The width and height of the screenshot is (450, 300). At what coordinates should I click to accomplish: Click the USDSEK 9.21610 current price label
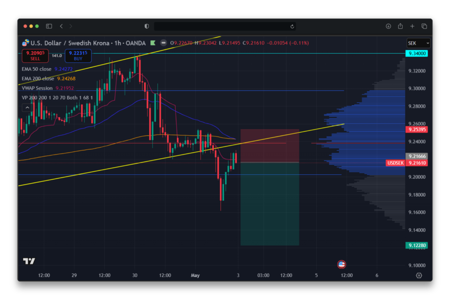tap(406, 163)
